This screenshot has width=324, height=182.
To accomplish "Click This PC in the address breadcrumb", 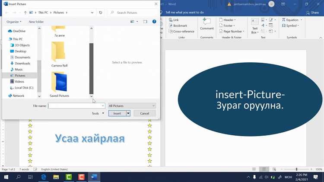I will [43, 13].
